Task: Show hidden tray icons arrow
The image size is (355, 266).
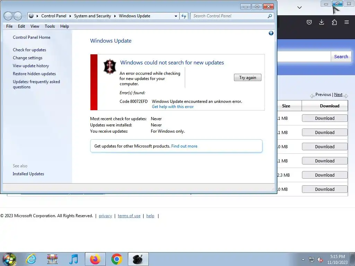Action: click(x=303, y=260)
